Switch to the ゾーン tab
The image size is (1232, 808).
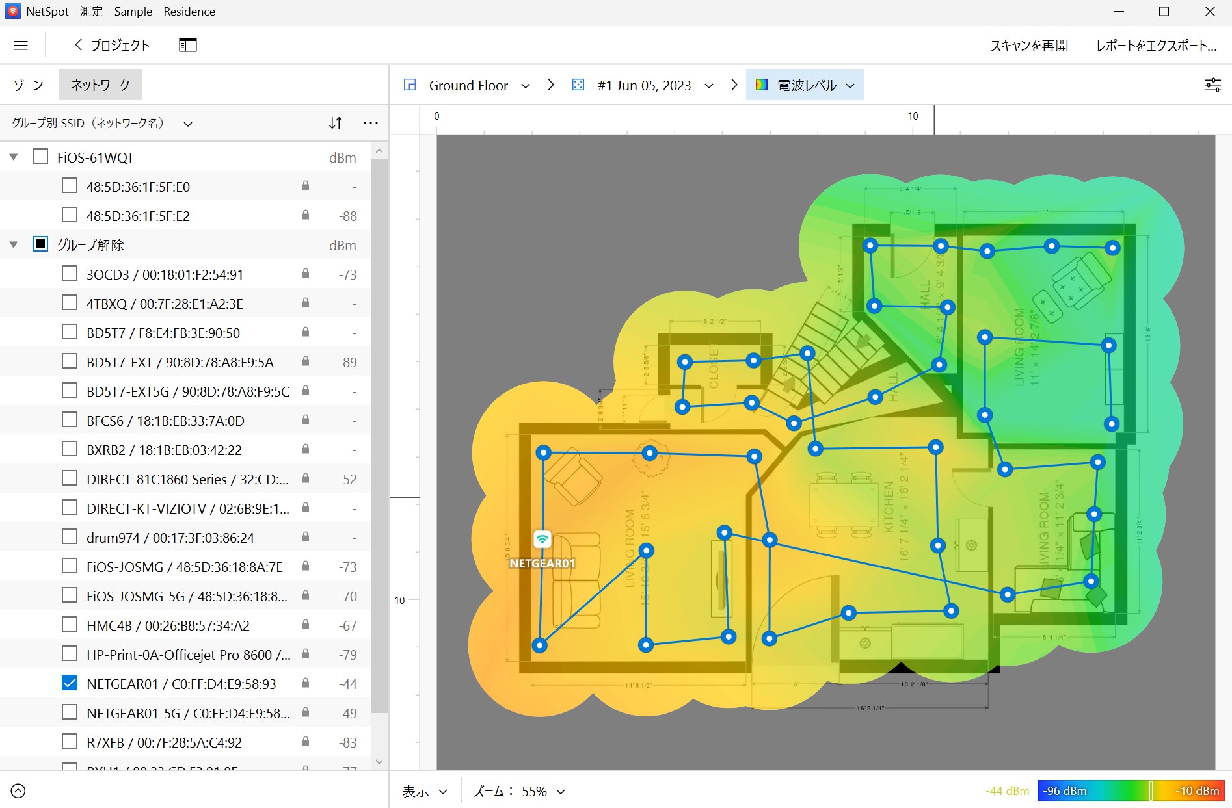pos(29,85)
